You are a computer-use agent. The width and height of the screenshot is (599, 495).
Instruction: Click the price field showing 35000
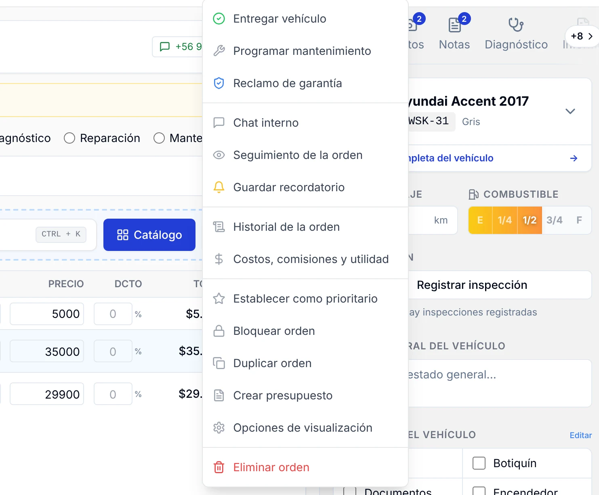coord(47,351)
